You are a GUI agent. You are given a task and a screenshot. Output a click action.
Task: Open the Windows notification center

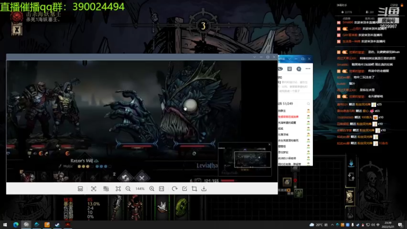400,225
